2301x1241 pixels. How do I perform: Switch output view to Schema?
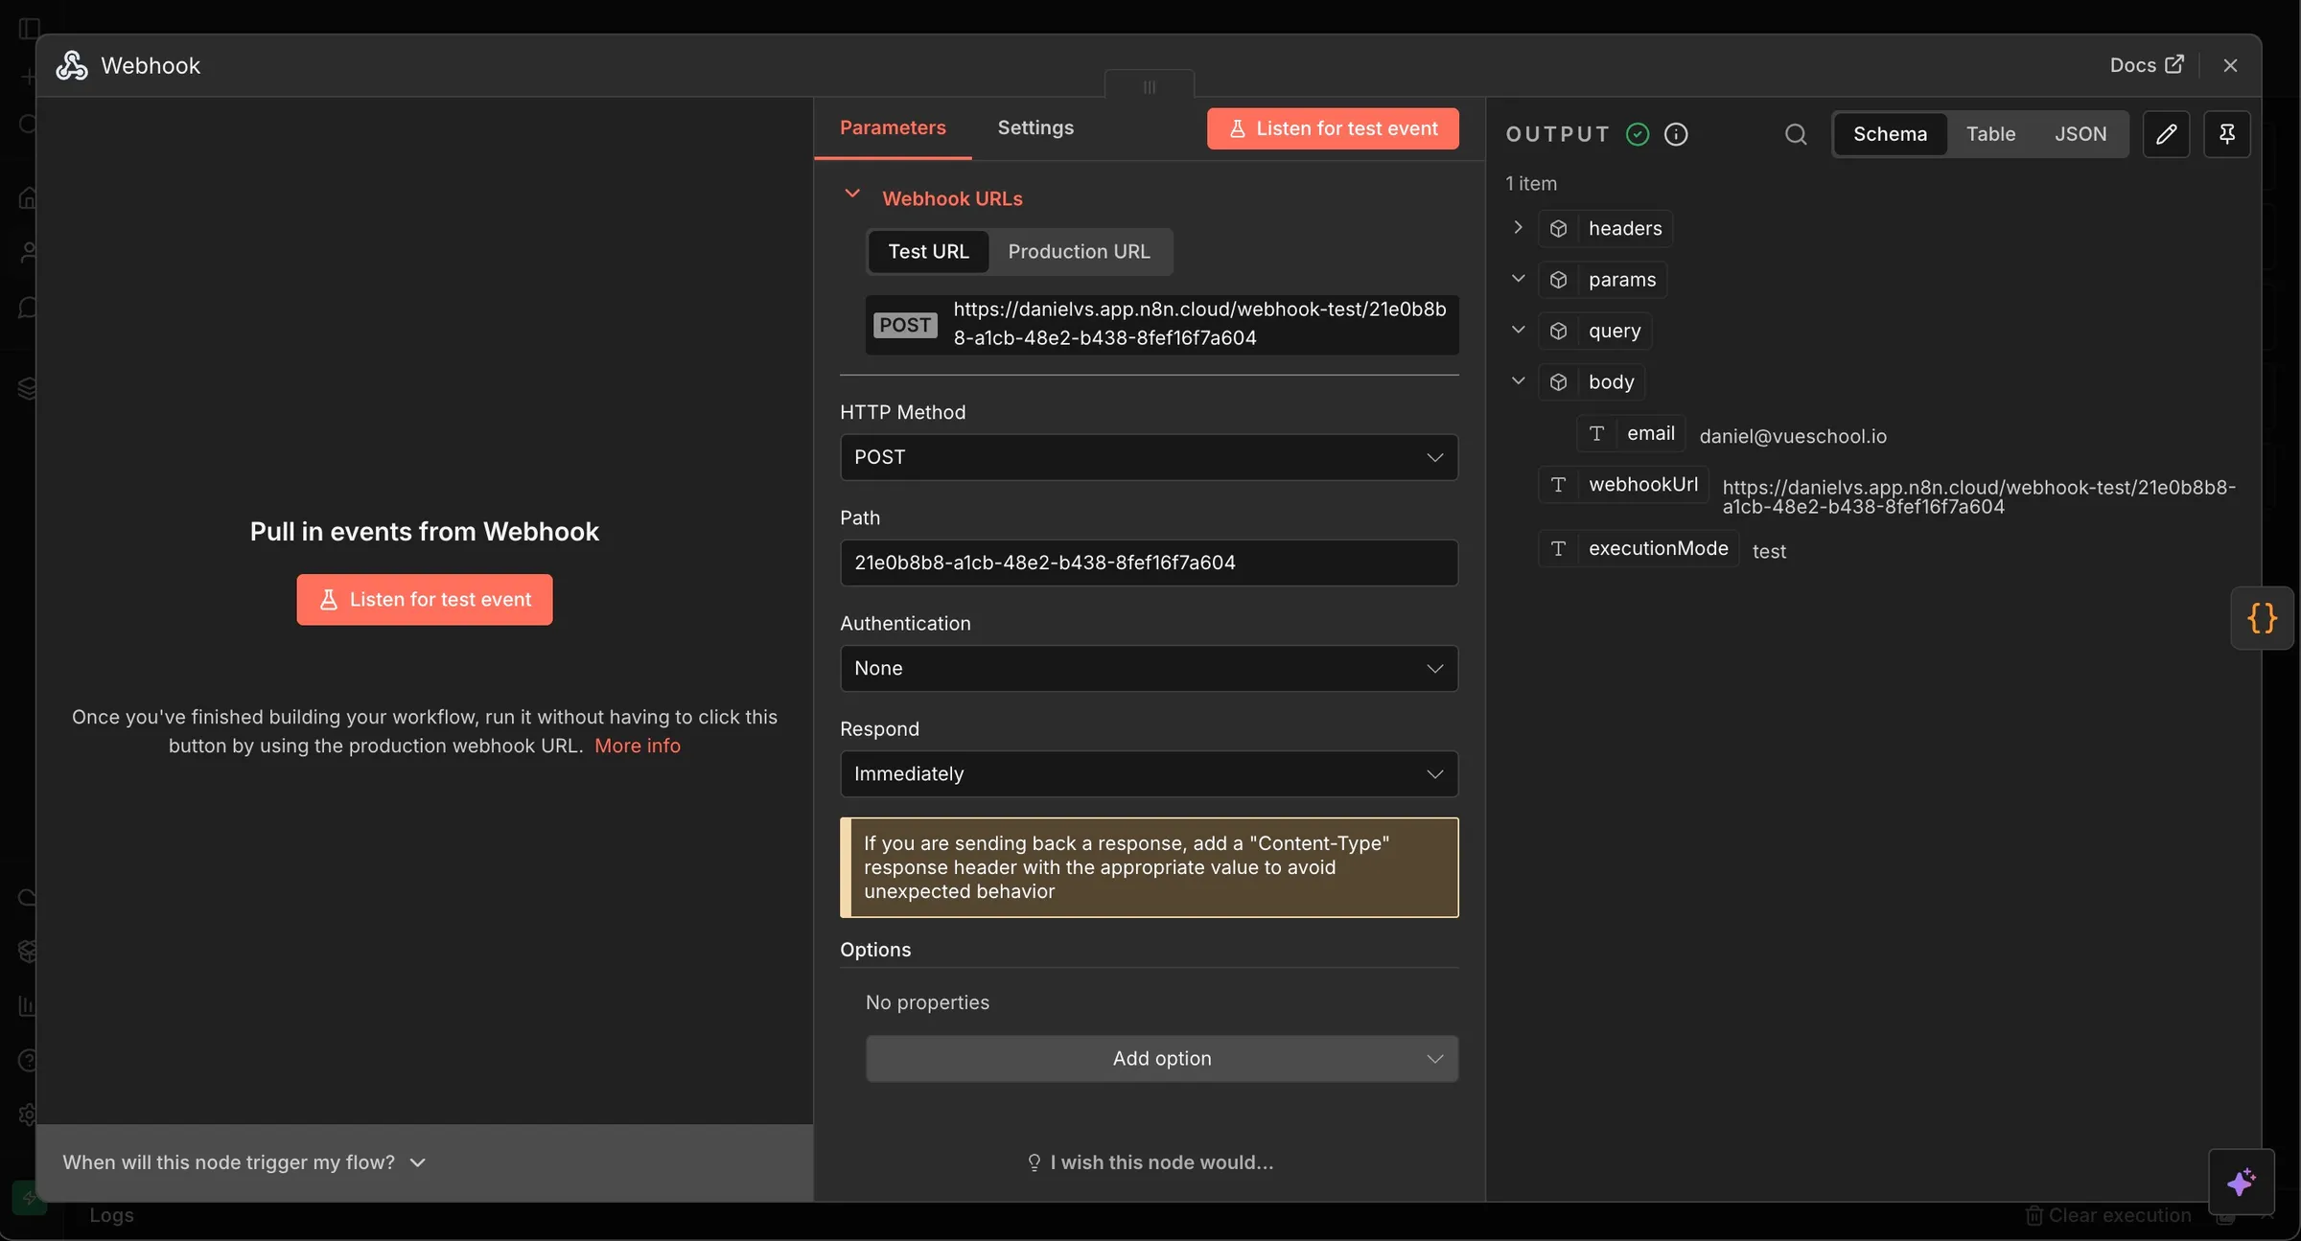click(x=1890, y=134)
